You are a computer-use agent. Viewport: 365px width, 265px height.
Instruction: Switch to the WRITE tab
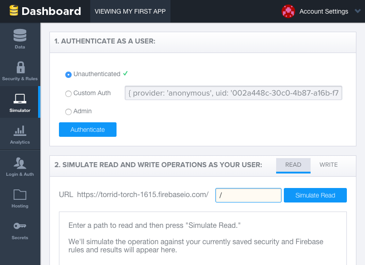click(x=328, y=165)
